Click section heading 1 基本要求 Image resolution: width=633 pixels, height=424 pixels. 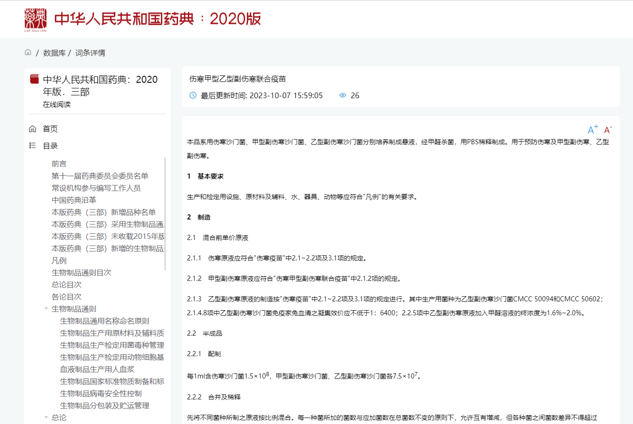click(x=205, y=176)
